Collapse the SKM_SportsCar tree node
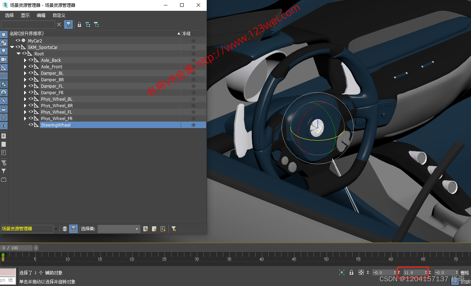This screenshot has width=471, height=286. pos(12,47)
